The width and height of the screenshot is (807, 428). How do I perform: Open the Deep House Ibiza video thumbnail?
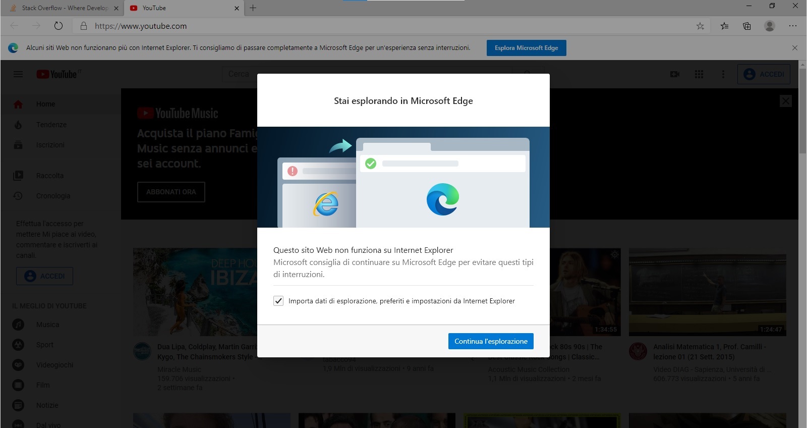tap(195, 292)
